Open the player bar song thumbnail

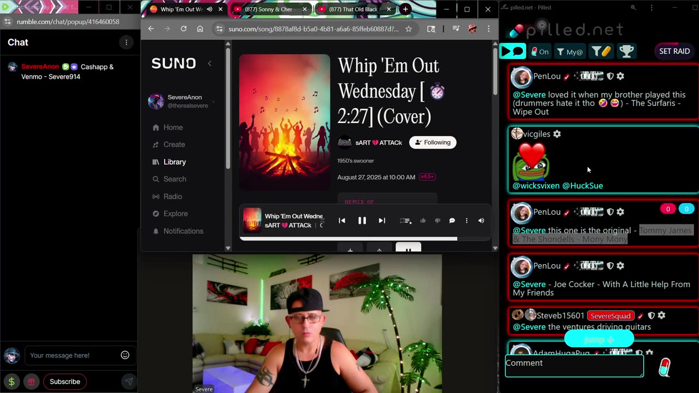click(x=252, y=221)
